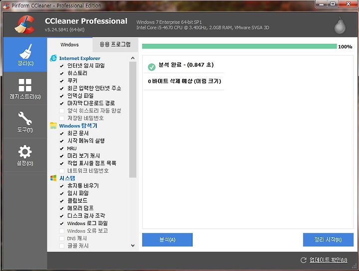Click the green 100% progress bar
Screen dimensions: 359x271
pyautogui.click(x=239, y=46)
